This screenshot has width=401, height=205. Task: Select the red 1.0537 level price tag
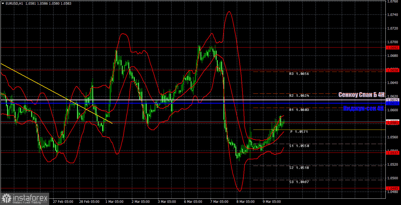pos(393,153)
